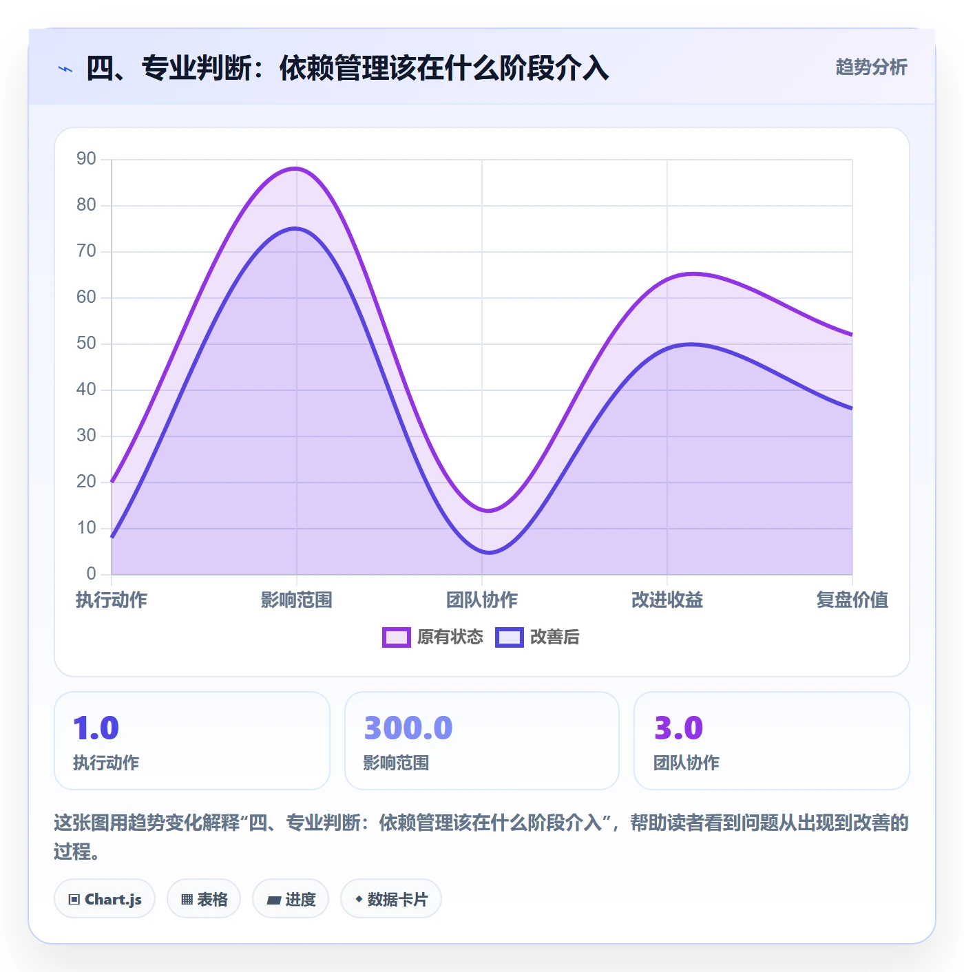Click the 改善后 legend text
The image size is (964, 972).
[555, 637]
